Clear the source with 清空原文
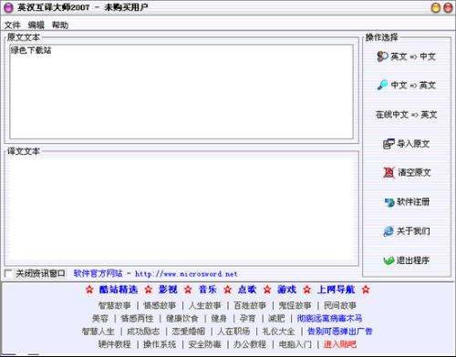 pyautogui.click(x=407, y=172)
